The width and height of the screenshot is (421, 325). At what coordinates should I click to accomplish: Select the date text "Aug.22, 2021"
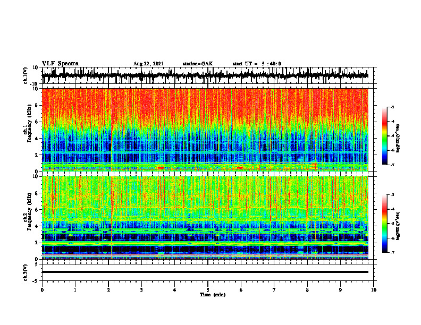[x=148, y=64]
